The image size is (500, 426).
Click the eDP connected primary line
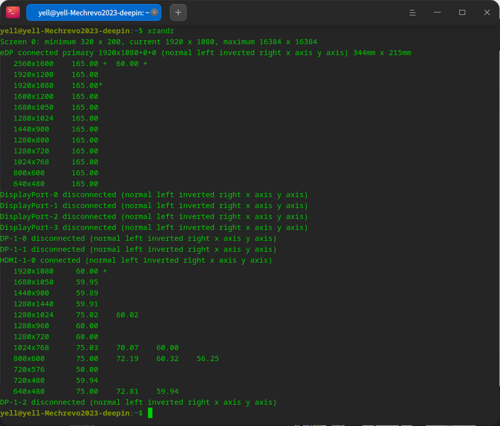pyautogui.click(x=206, y=53)
